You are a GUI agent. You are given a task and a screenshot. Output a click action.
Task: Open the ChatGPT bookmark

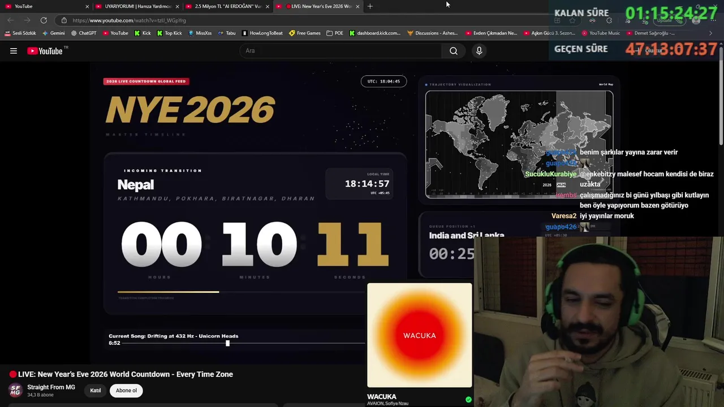84,33
